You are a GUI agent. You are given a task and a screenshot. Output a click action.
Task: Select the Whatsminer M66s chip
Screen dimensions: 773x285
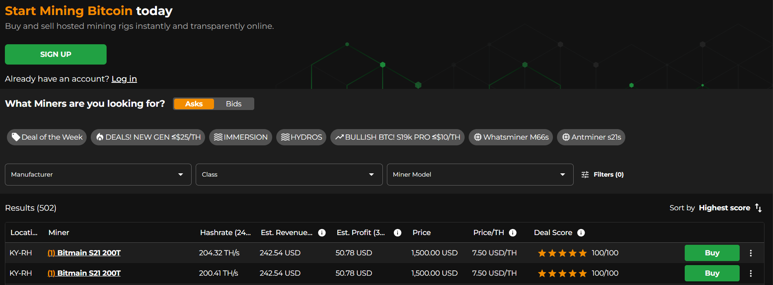(x=511, y=137)
